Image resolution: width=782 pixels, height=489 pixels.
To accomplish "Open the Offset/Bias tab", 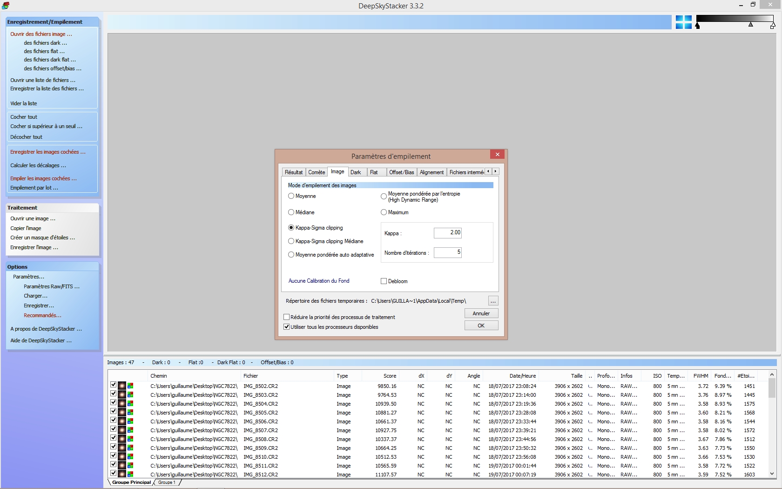I will (x=402, y=172).
